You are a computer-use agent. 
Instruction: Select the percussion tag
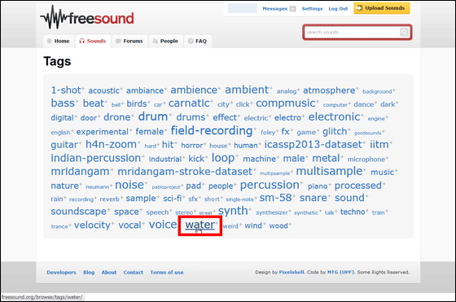(x=270, y=185)
